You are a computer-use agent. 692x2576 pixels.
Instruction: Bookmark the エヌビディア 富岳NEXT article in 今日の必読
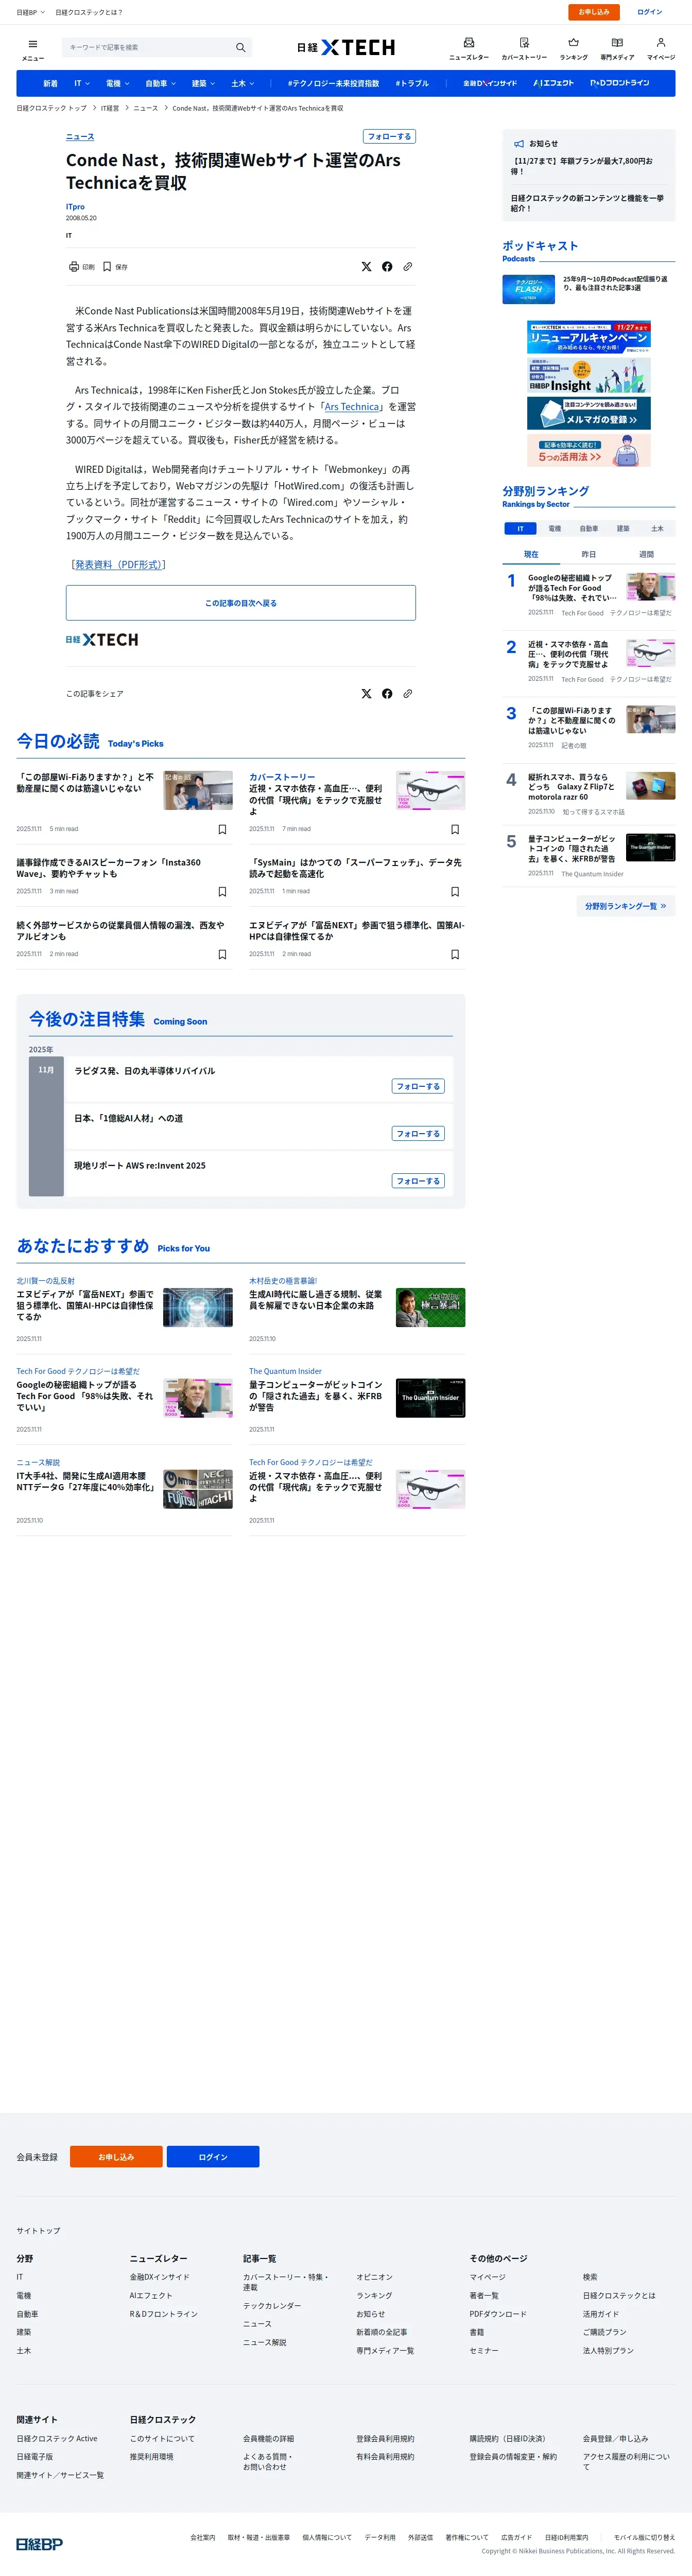[x=455, y=954]
